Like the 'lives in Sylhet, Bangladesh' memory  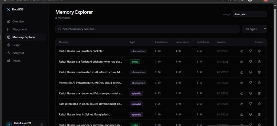coord(242,114)
